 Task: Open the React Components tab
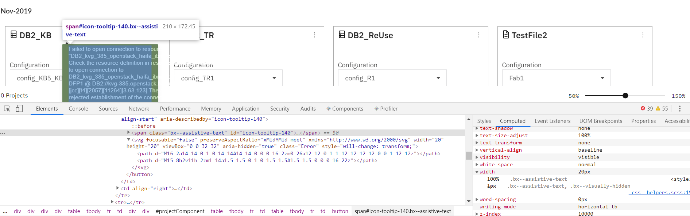pyautogui.click(x=345, y=108)
